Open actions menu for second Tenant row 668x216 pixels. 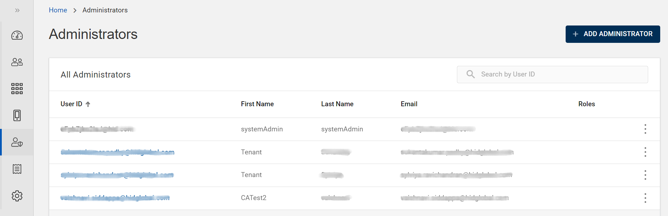645,175
